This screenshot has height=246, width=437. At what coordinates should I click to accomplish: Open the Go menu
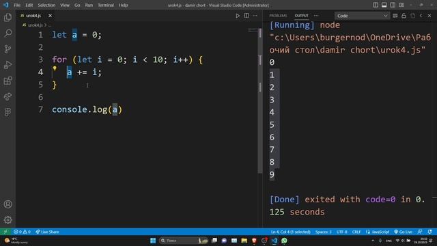pos(77,5)
